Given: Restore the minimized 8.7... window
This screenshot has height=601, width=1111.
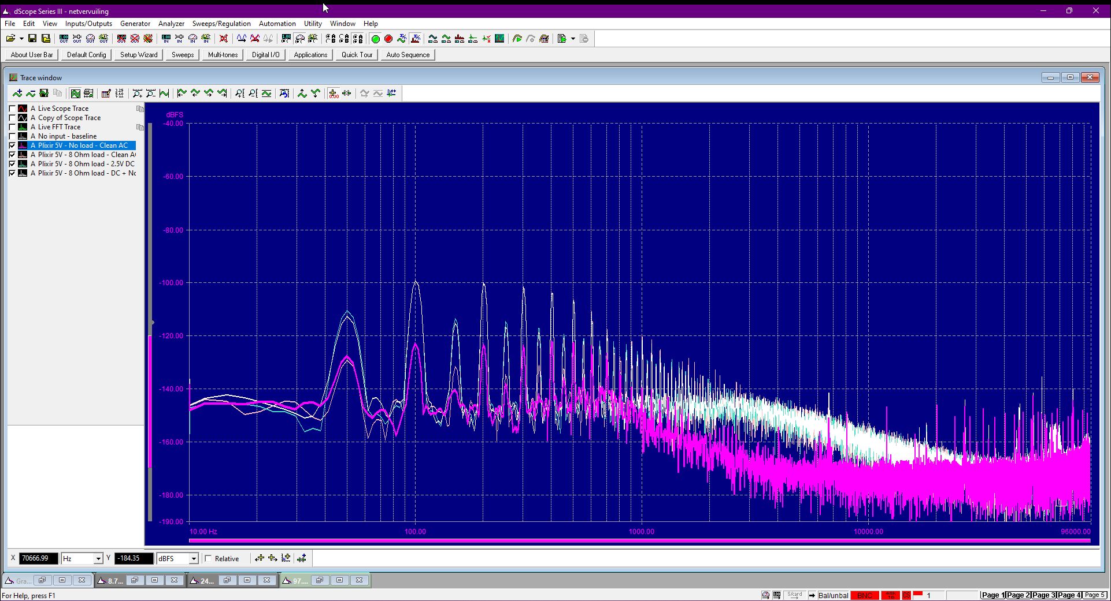Looking at the screenshot, I should pyautogui.click(x=135, y=580).
